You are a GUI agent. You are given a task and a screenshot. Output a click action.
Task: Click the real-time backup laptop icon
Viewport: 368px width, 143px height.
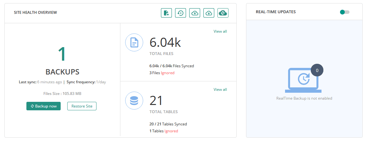pos(303,80)
